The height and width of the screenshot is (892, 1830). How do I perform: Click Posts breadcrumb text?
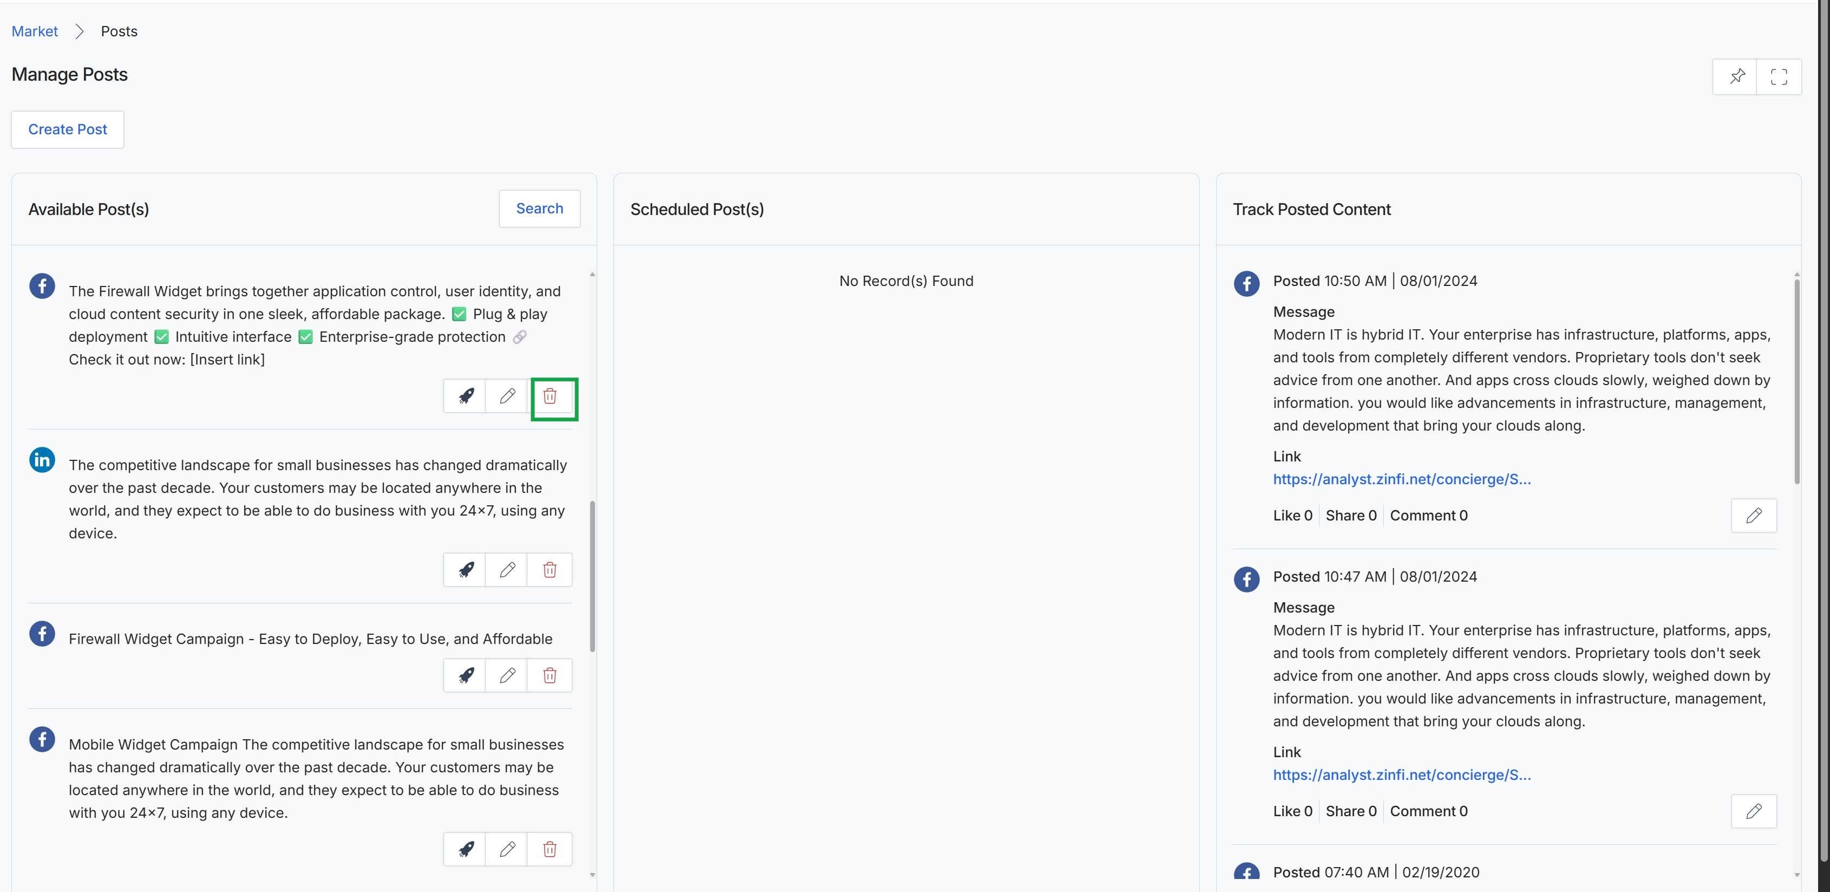tap(119, 31)
